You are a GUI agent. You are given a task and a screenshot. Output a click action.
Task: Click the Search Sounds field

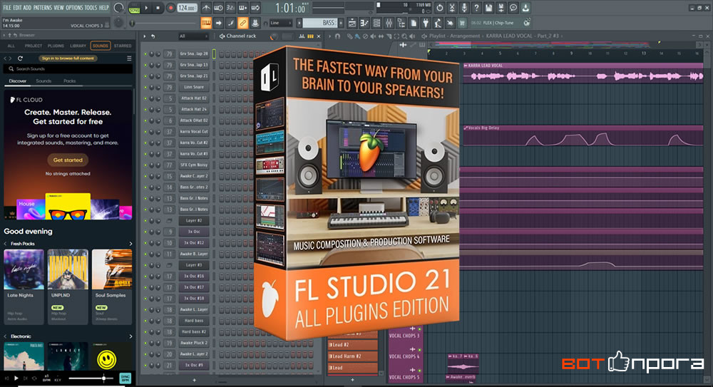[x=68, y=68]
